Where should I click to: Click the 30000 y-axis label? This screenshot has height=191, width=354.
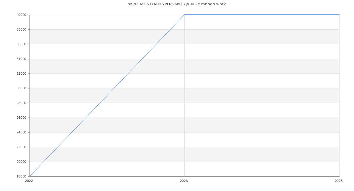22,88
